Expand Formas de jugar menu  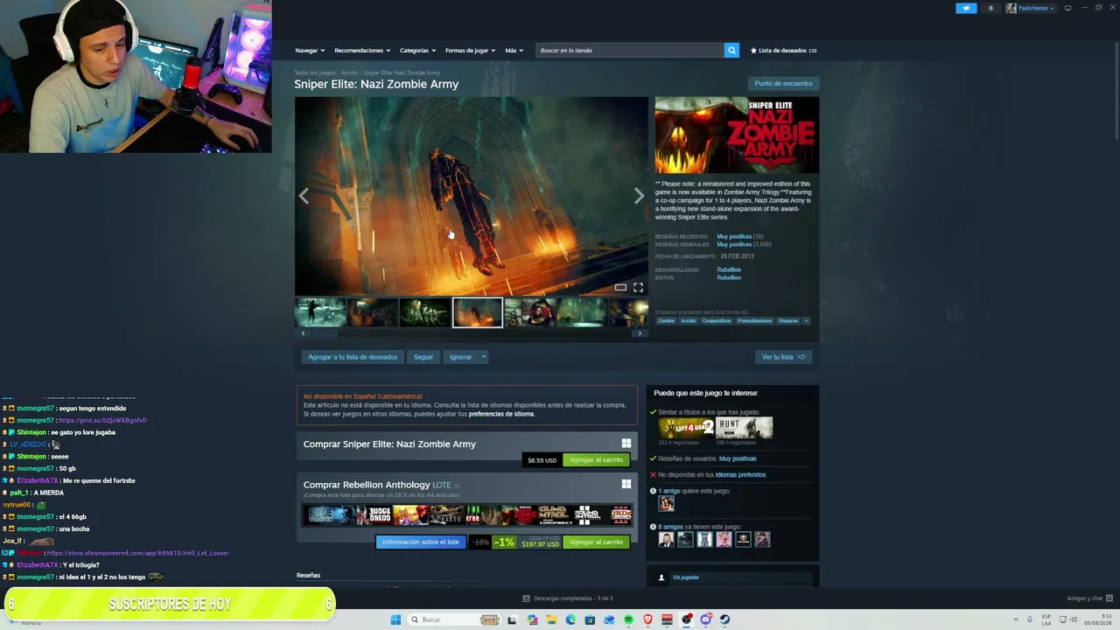coord(470,50)
